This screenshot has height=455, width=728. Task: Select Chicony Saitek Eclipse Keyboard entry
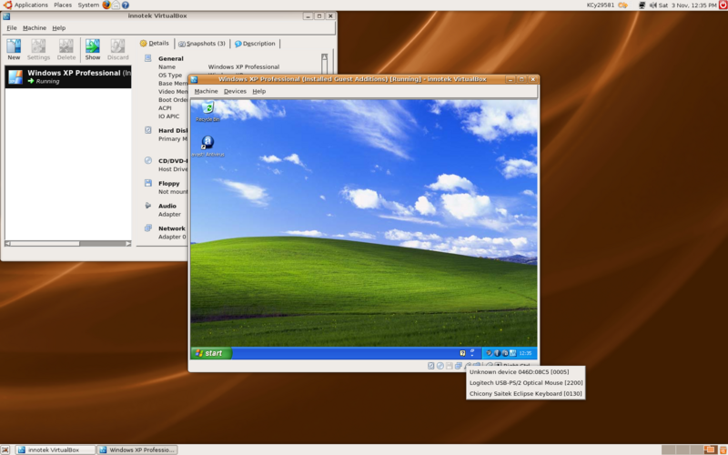525,393
